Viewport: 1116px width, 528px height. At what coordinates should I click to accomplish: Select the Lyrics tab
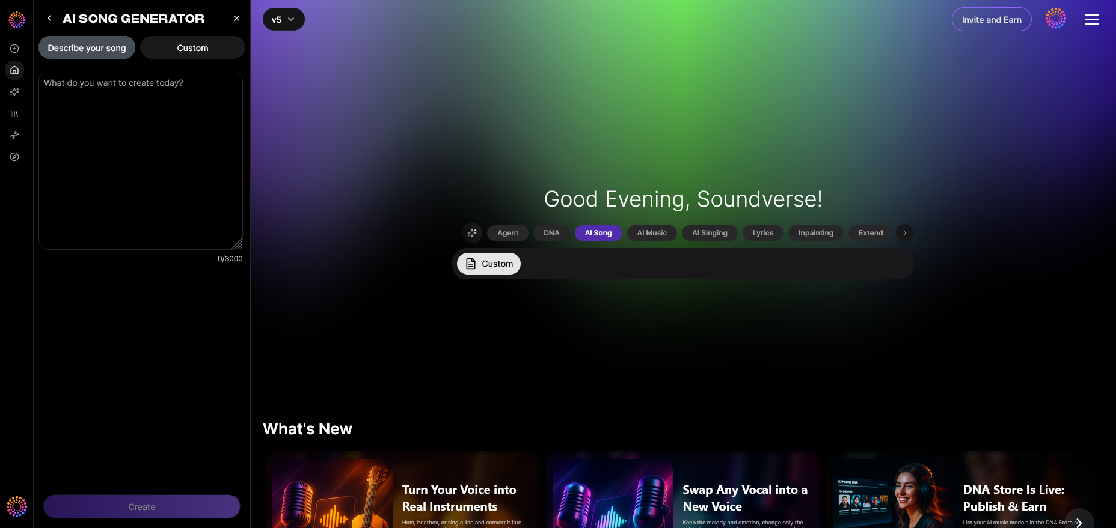click(x=762, y=233)
